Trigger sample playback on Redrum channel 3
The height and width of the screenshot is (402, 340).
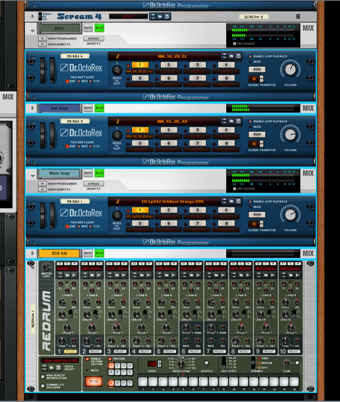pos(124,275)
